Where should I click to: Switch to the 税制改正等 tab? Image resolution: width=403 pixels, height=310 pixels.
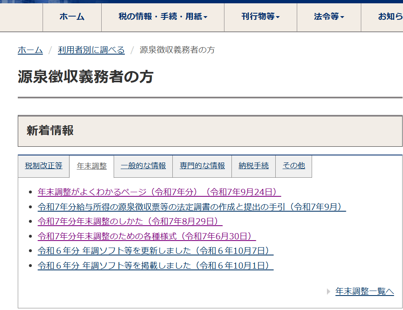(43, 166)
